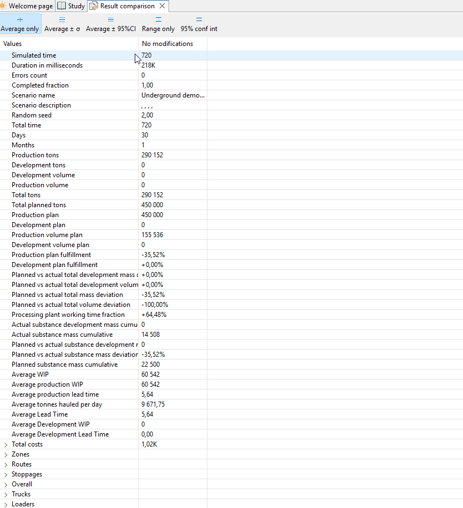Click the +64,48% value
This screenshot has height=508, width=463.
tap(154, 315)
